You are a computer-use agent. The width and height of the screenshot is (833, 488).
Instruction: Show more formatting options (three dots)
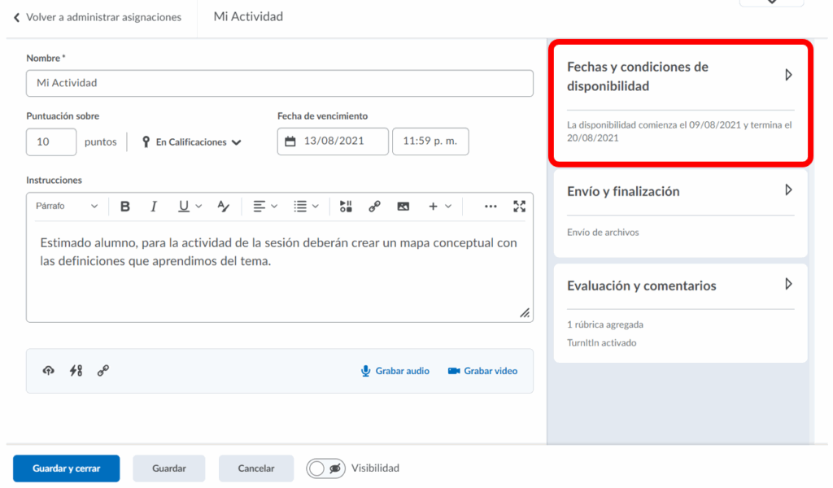(x=491, y=207)
